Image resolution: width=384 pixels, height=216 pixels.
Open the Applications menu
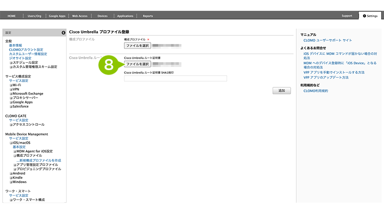click(125, 16)
